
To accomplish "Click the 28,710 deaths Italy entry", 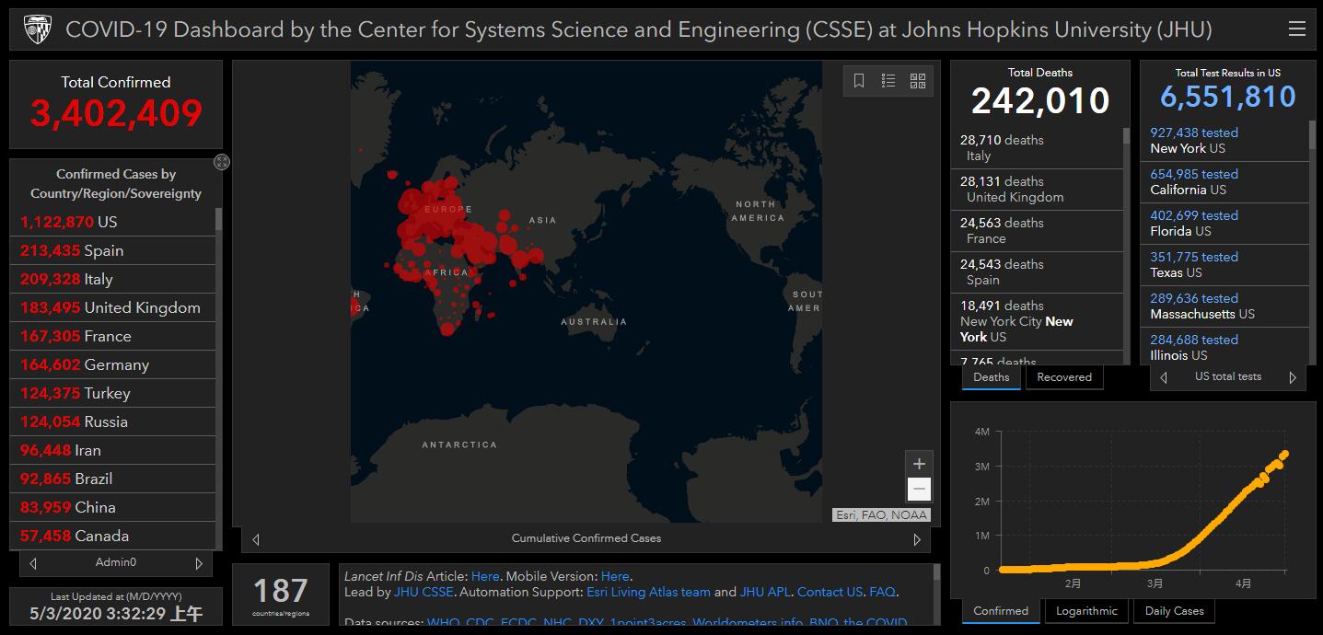I will (x=1037, y=148).
